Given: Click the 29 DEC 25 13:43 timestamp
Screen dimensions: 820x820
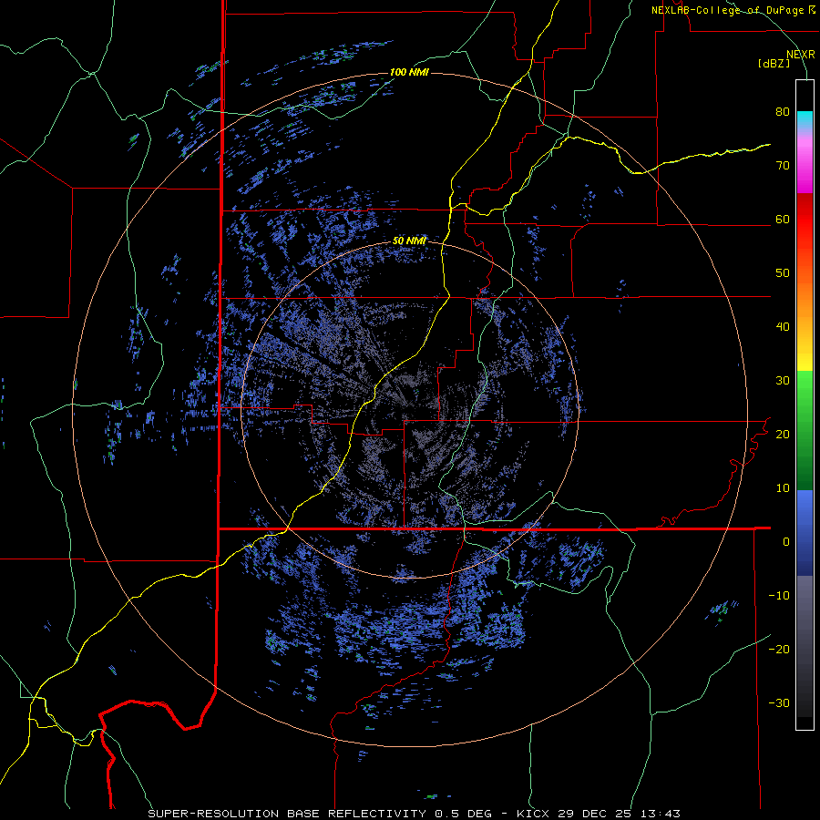Looking at the screenshot, I should 621,814.
